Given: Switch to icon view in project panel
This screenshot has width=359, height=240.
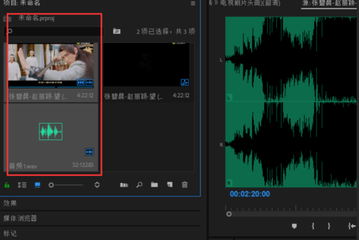Looking at the screenshot, I should 38,185.
